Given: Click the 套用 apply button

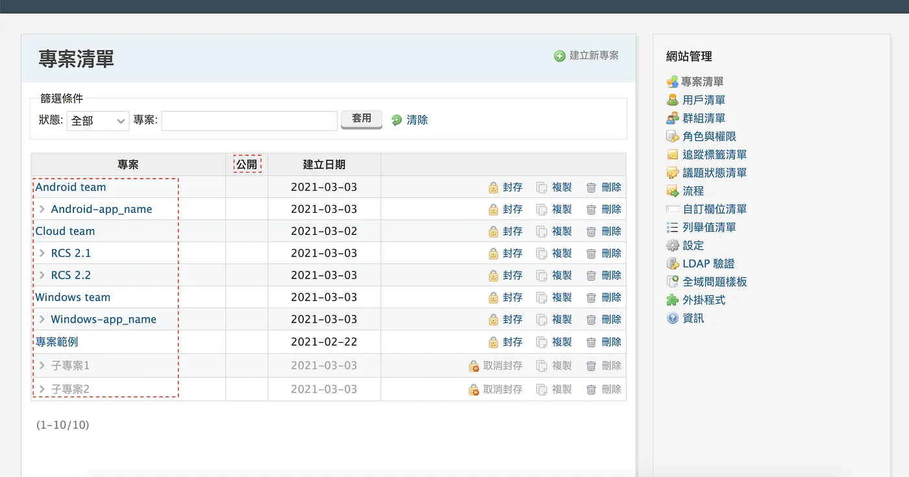Looking at the screenshot, I should click(362, 119).
